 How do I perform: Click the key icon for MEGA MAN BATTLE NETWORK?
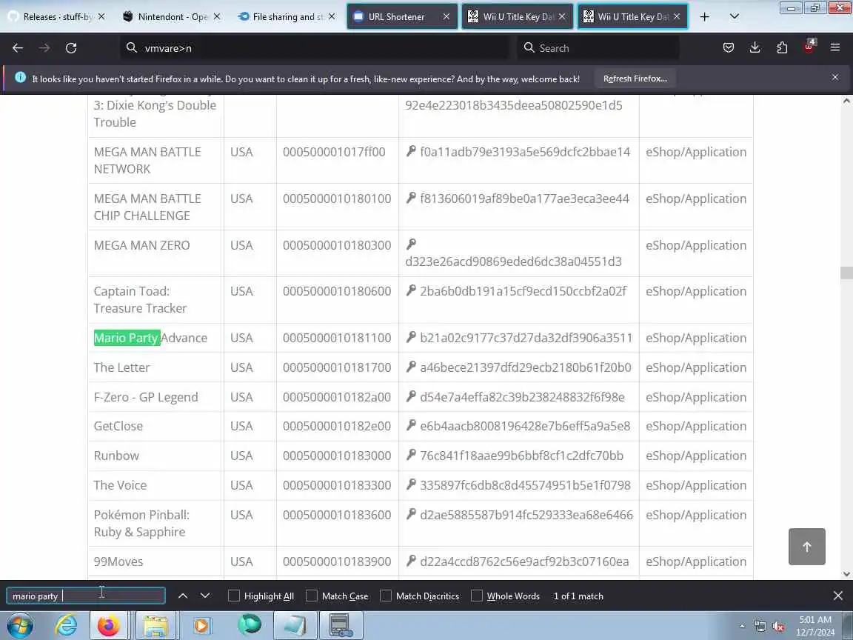[x=411, y=151]
